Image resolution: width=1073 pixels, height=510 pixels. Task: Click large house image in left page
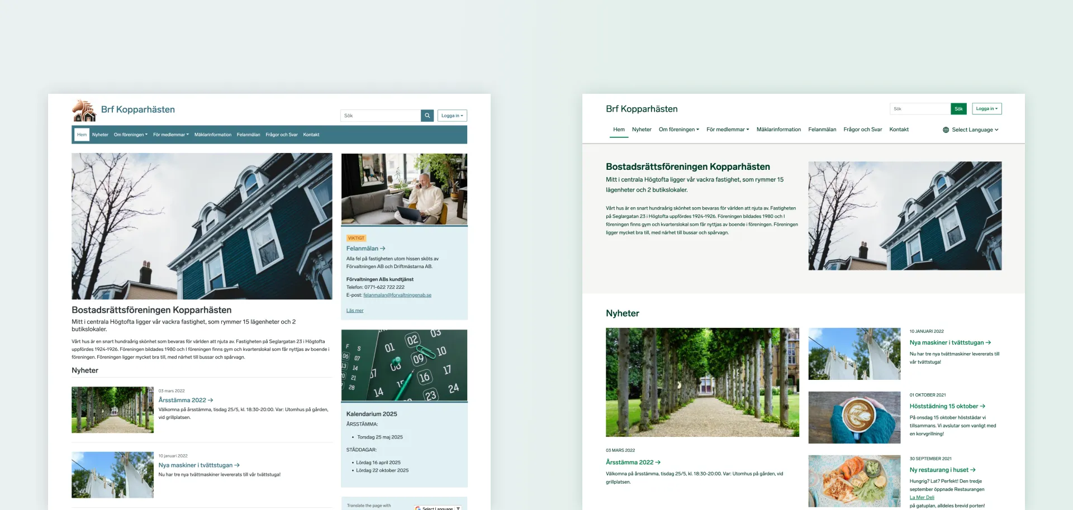(202, 226)
